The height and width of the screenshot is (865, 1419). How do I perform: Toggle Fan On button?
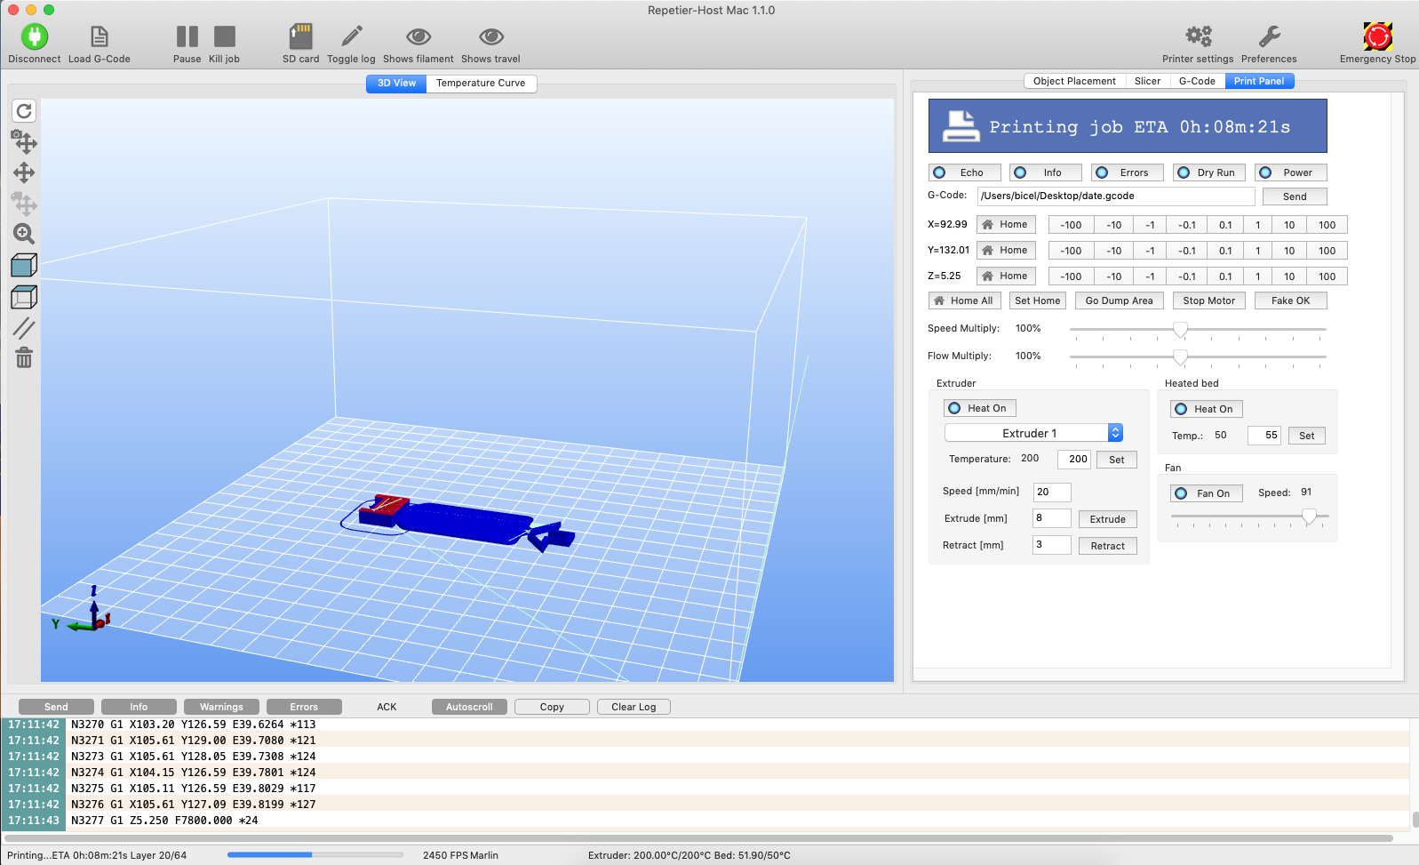1206,493
